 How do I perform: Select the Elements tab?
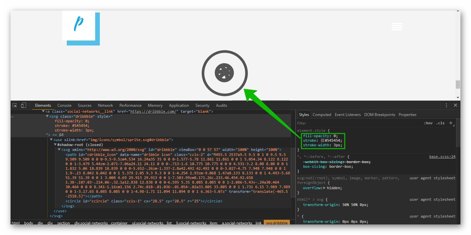pyautogui.click(x=43, y=105)
